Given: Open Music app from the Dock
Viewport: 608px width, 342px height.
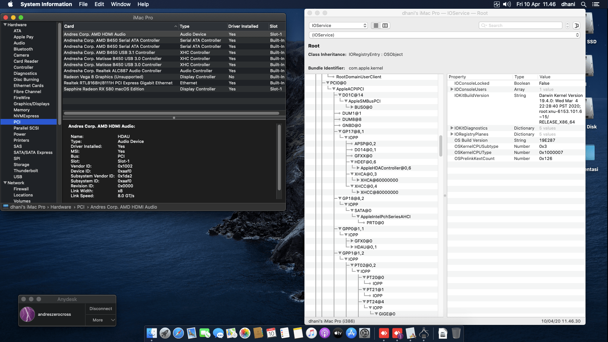Looking at the screenshot, I should (311, 333).
